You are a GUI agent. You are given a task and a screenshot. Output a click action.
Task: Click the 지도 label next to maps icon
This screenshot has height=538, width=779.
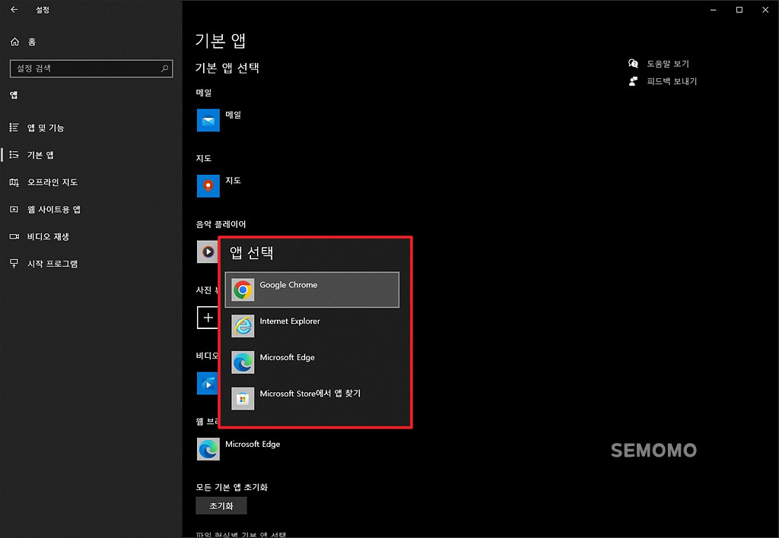233,180
